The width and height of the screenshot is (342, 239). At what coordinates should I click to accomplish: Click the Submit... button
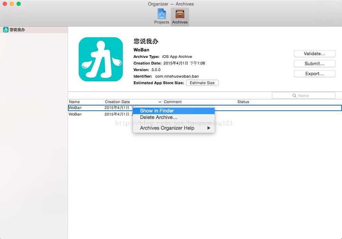coord(314,64)
